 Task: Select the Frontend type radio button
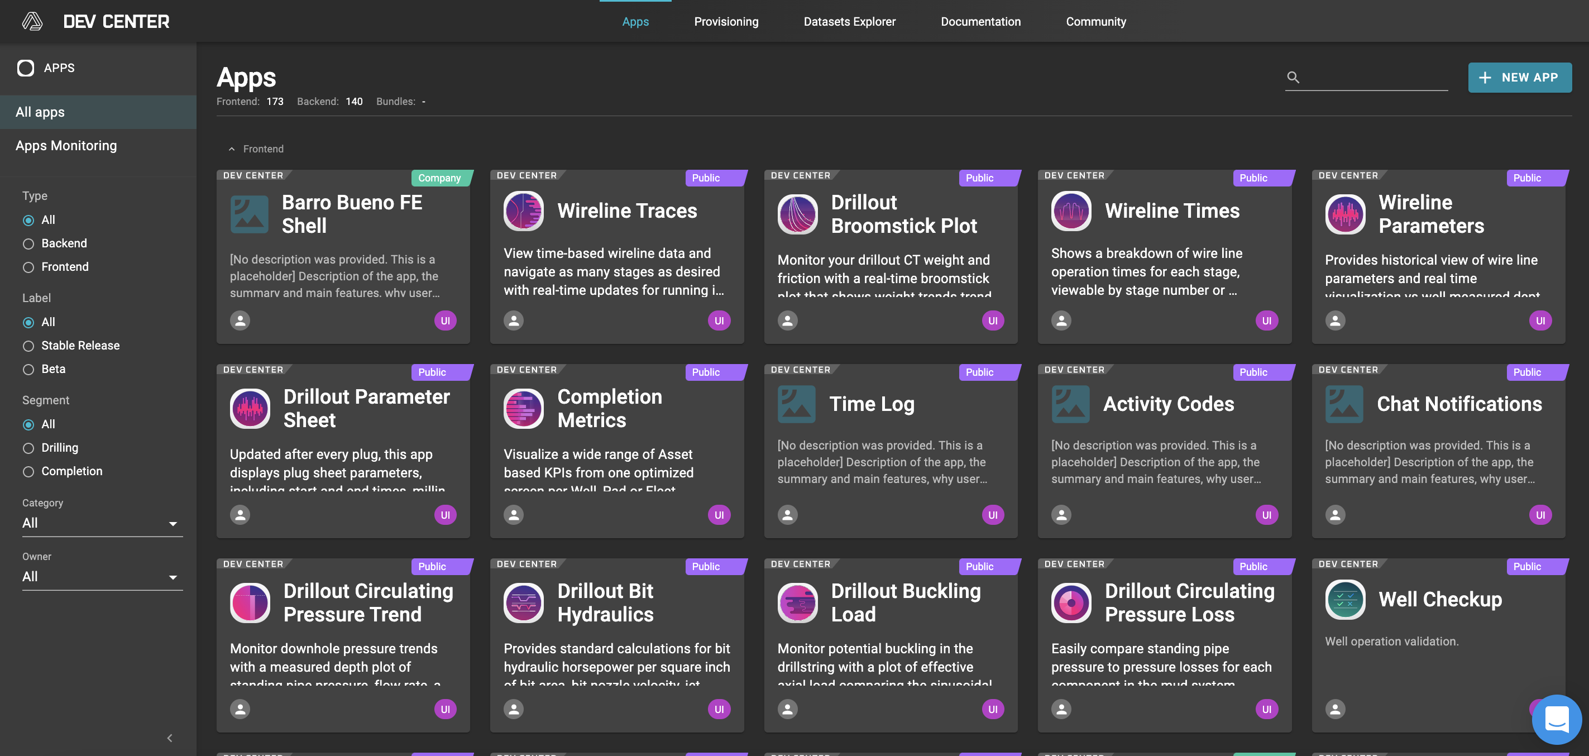[x=28, y=267]
